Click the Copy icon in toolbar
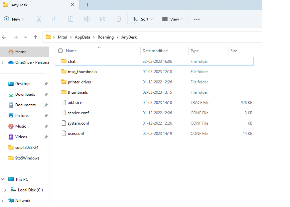This screenshot has height=207, width=290. (x=55, y=19)
